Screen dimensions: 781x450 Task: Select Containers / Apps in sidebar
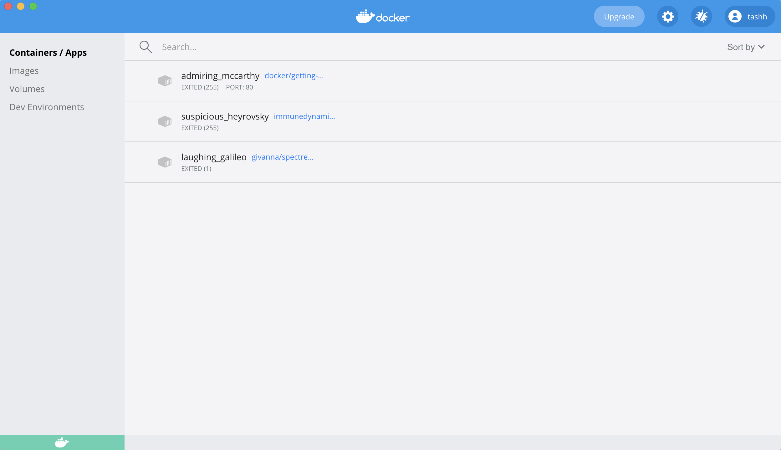[x=48, y=53]
